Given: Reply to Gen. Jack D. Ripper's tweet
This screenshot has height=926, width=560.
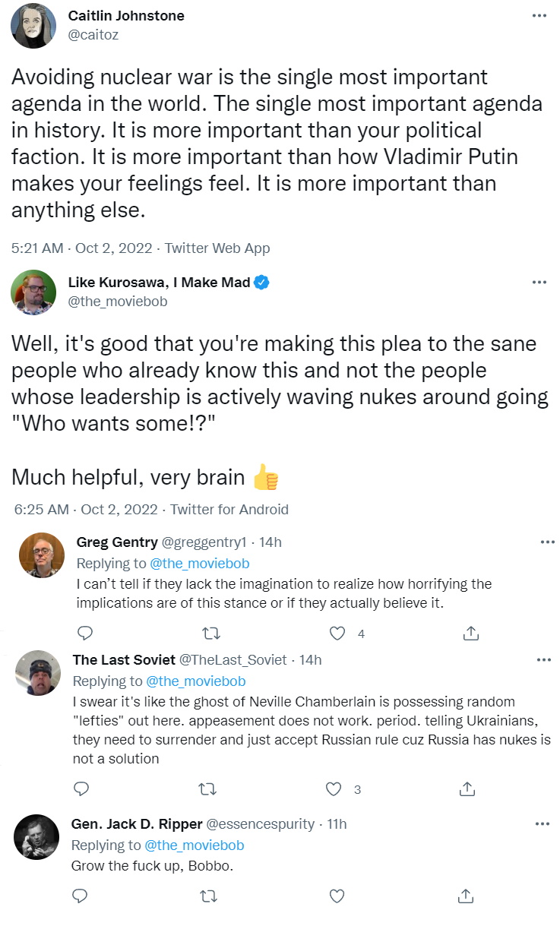Looking at the screenshot, I should click(79, 896).
